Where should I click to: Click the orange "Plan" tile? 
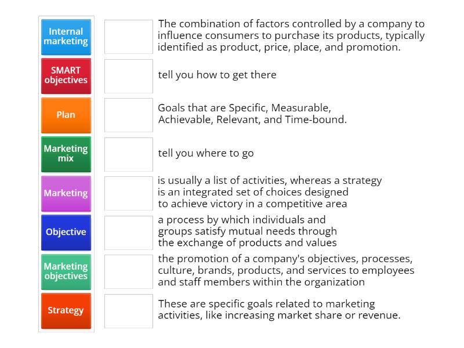66,115
